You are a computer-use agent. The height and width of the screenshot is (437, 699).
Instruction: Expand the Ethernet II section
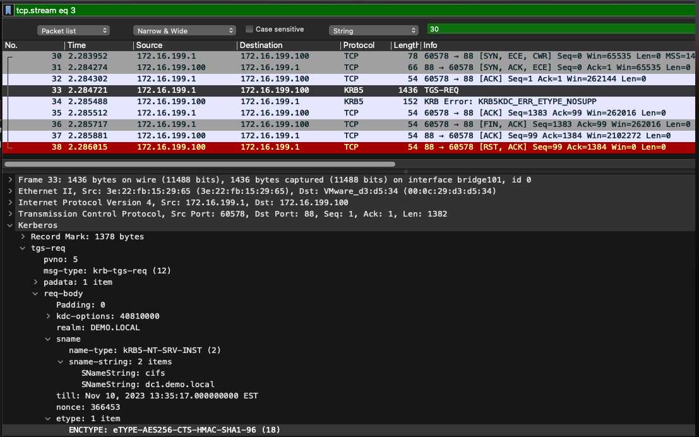[9, 191]
